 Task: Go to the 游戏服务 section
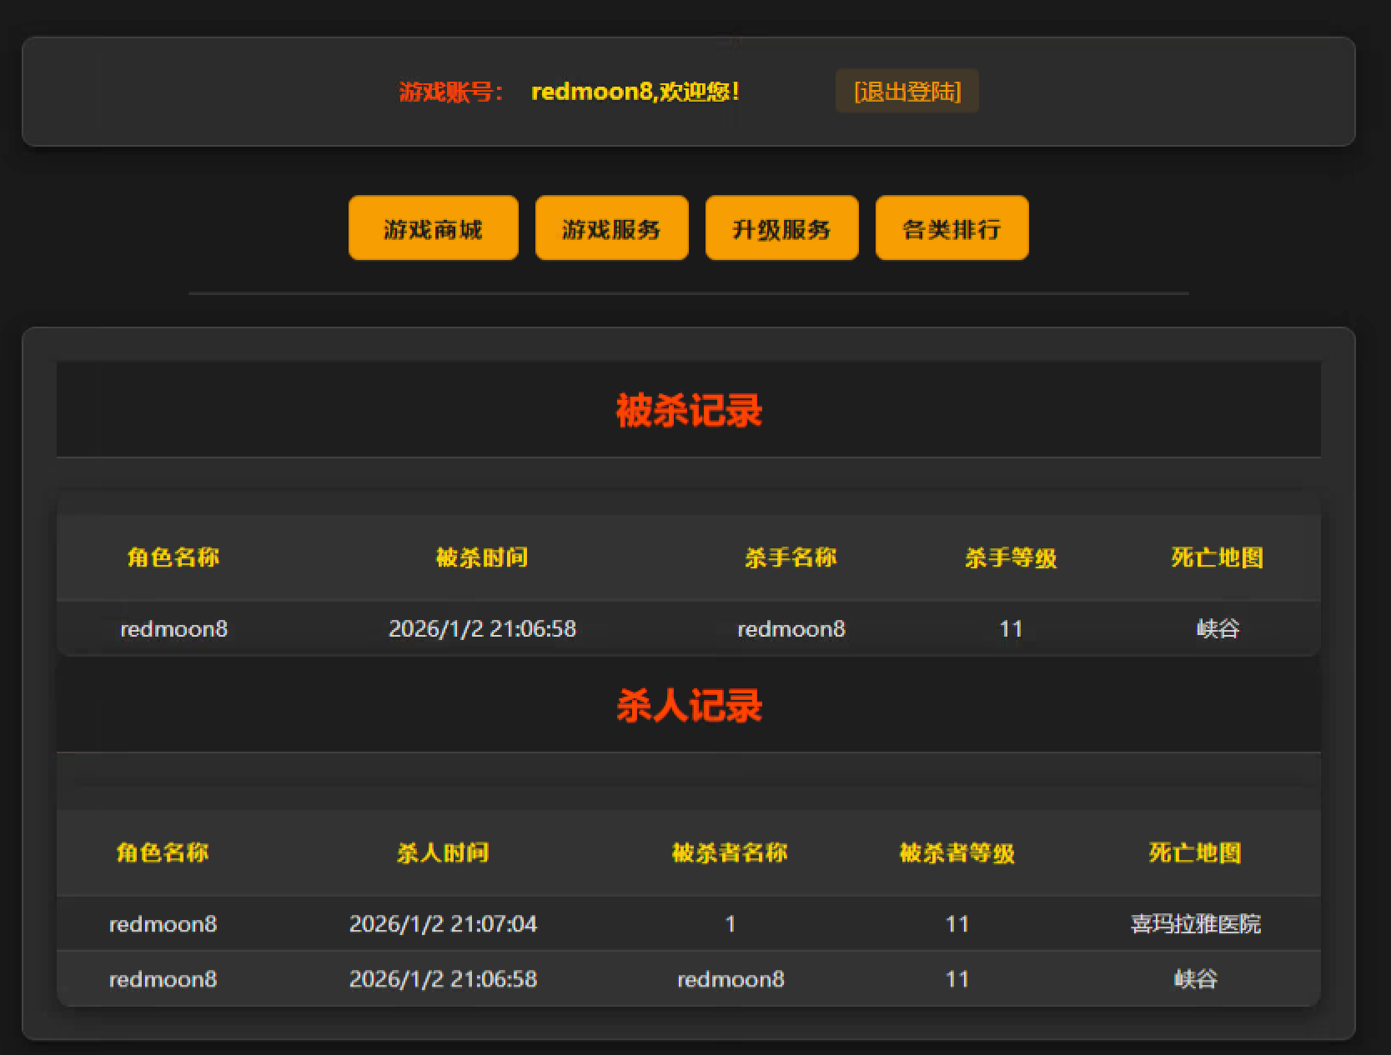[x=611, y=228]
